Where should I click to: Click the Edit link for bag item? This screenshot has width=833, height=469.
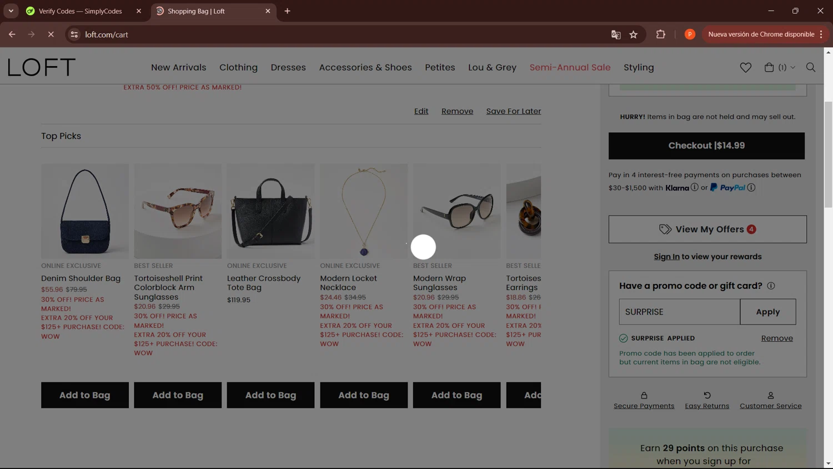[x=421, y=111]
